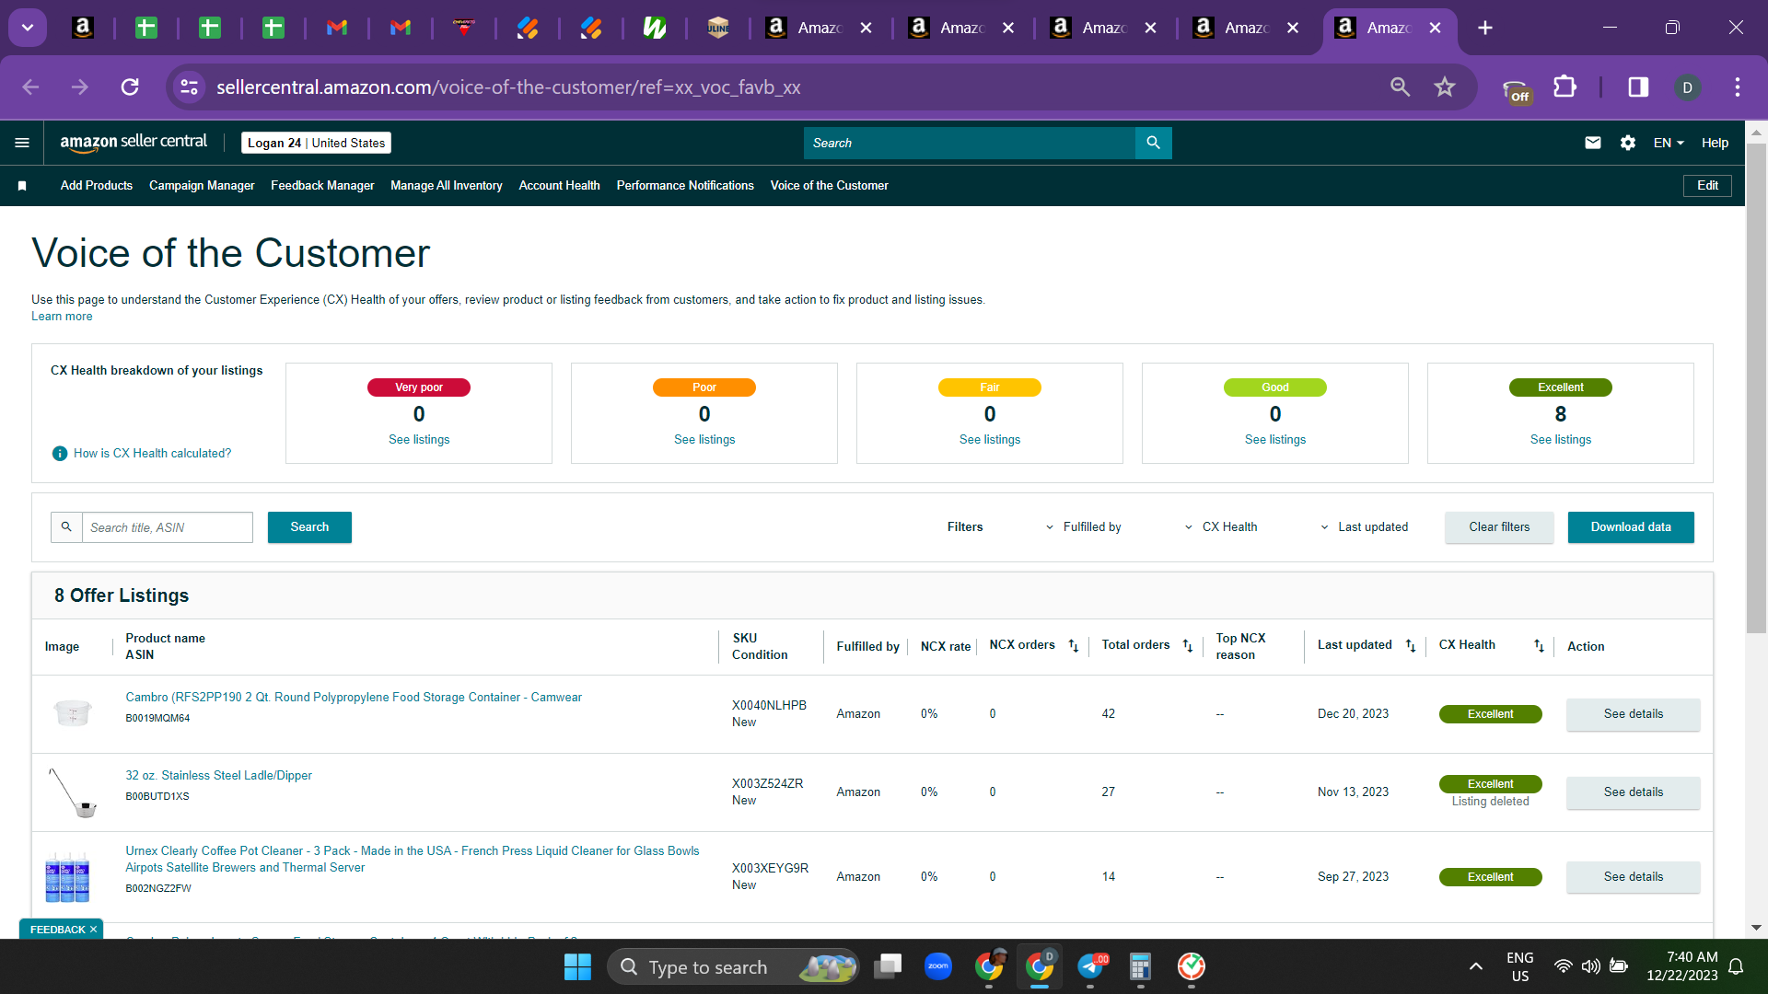Viewport: 1768px width, 994px height.
Task: Click the page vertical scrollbar
Action: coord(1756,387)
